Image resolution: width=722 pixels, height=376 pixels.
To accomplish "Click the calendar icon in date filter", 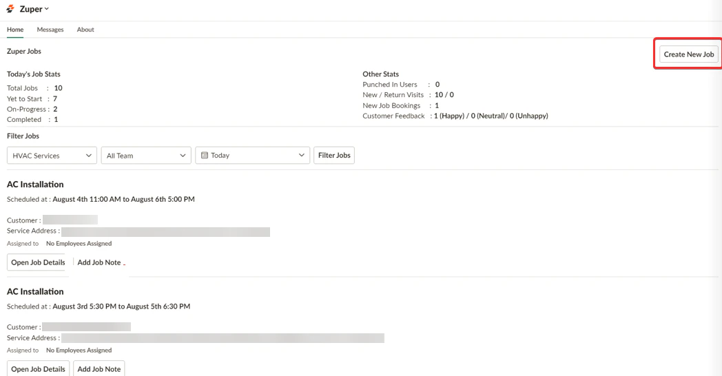I will click(205, 156).
